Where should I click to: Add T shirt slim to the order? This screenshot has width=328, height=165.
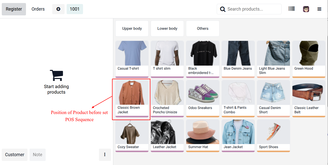click(167, 59)
